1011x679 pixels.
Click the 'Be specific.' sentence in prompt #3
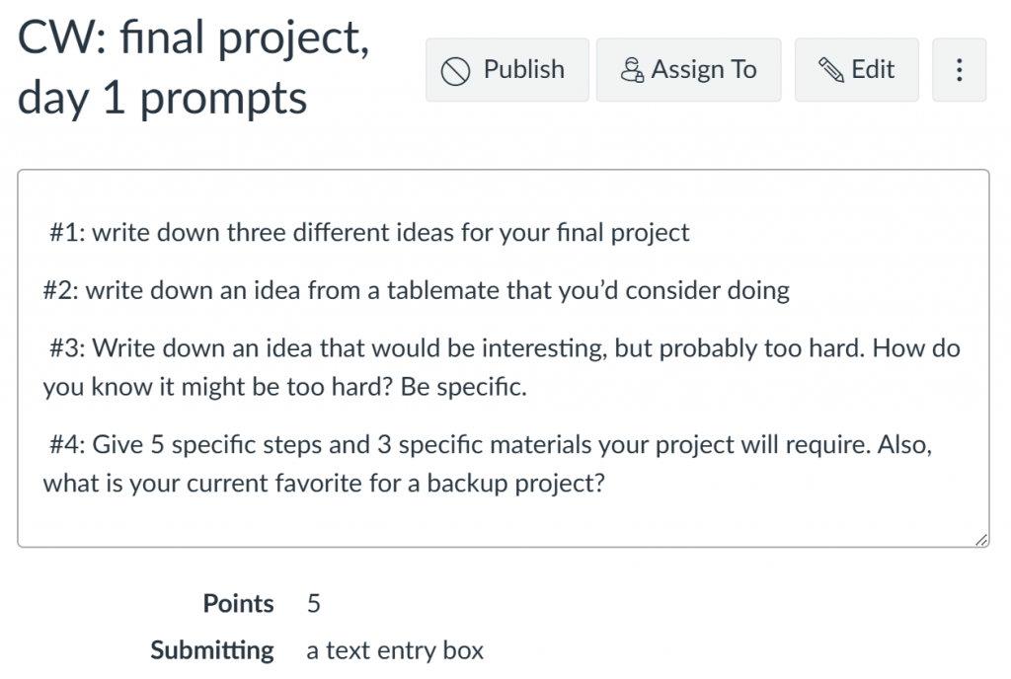point(464,387)
